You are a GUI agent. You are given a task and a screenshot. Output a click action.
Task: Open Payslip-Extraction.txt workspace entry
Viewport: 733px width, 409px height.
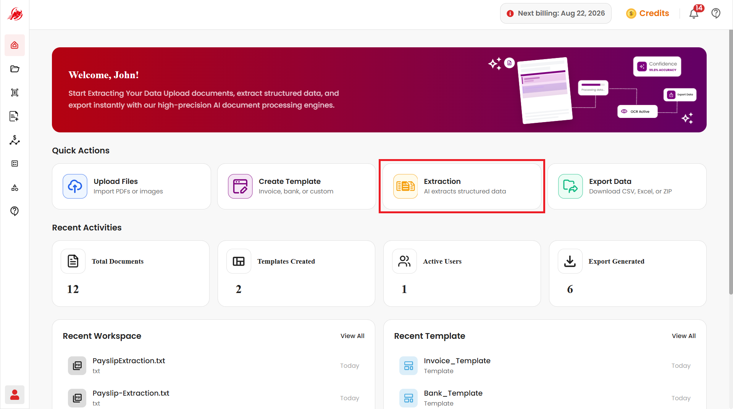click(213, 398)
